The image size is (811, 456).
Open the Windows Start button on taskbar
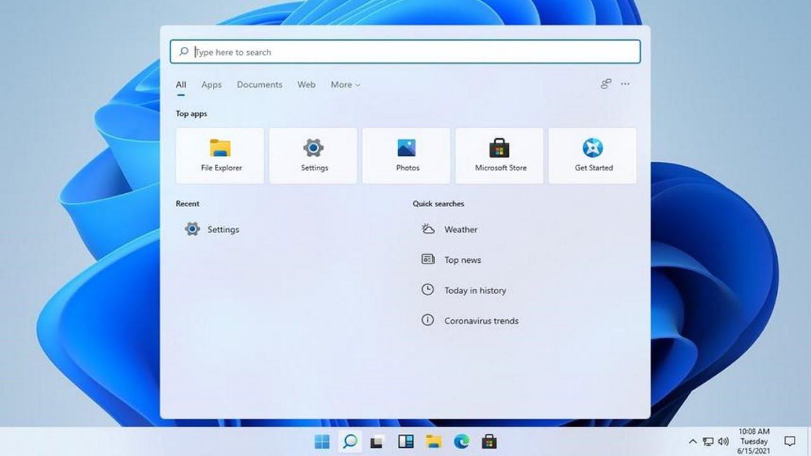point(322,441)
